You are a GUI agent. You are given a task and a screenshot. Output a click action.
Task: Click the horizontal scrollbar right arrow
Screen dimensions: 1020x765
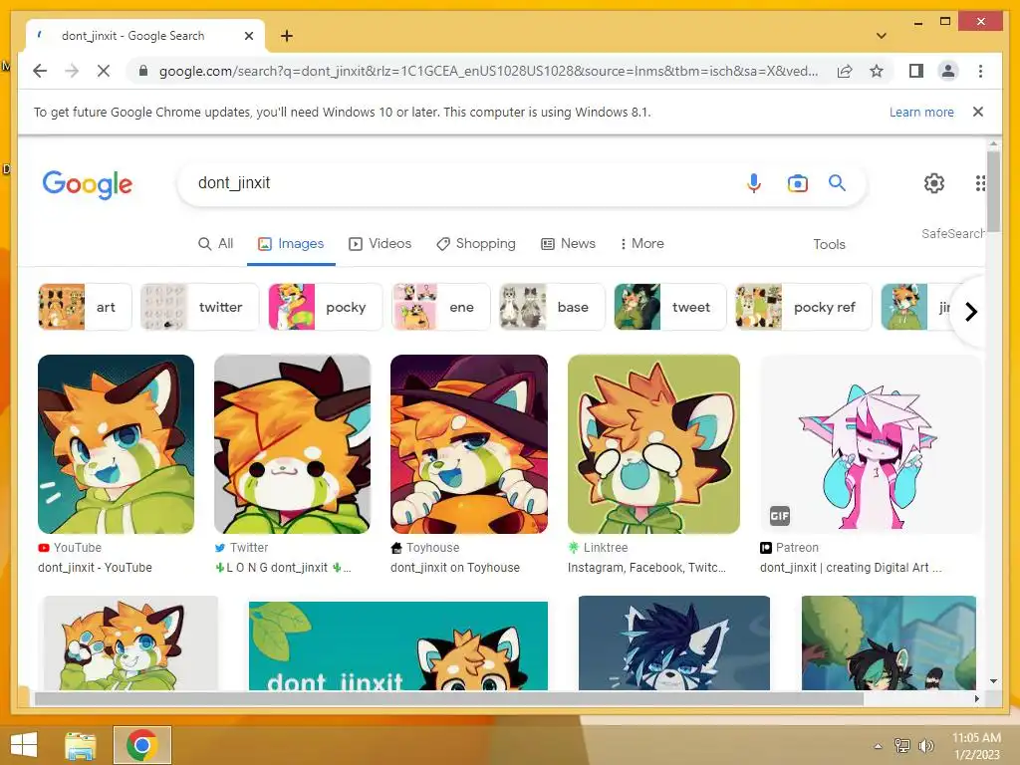point(976,698)
